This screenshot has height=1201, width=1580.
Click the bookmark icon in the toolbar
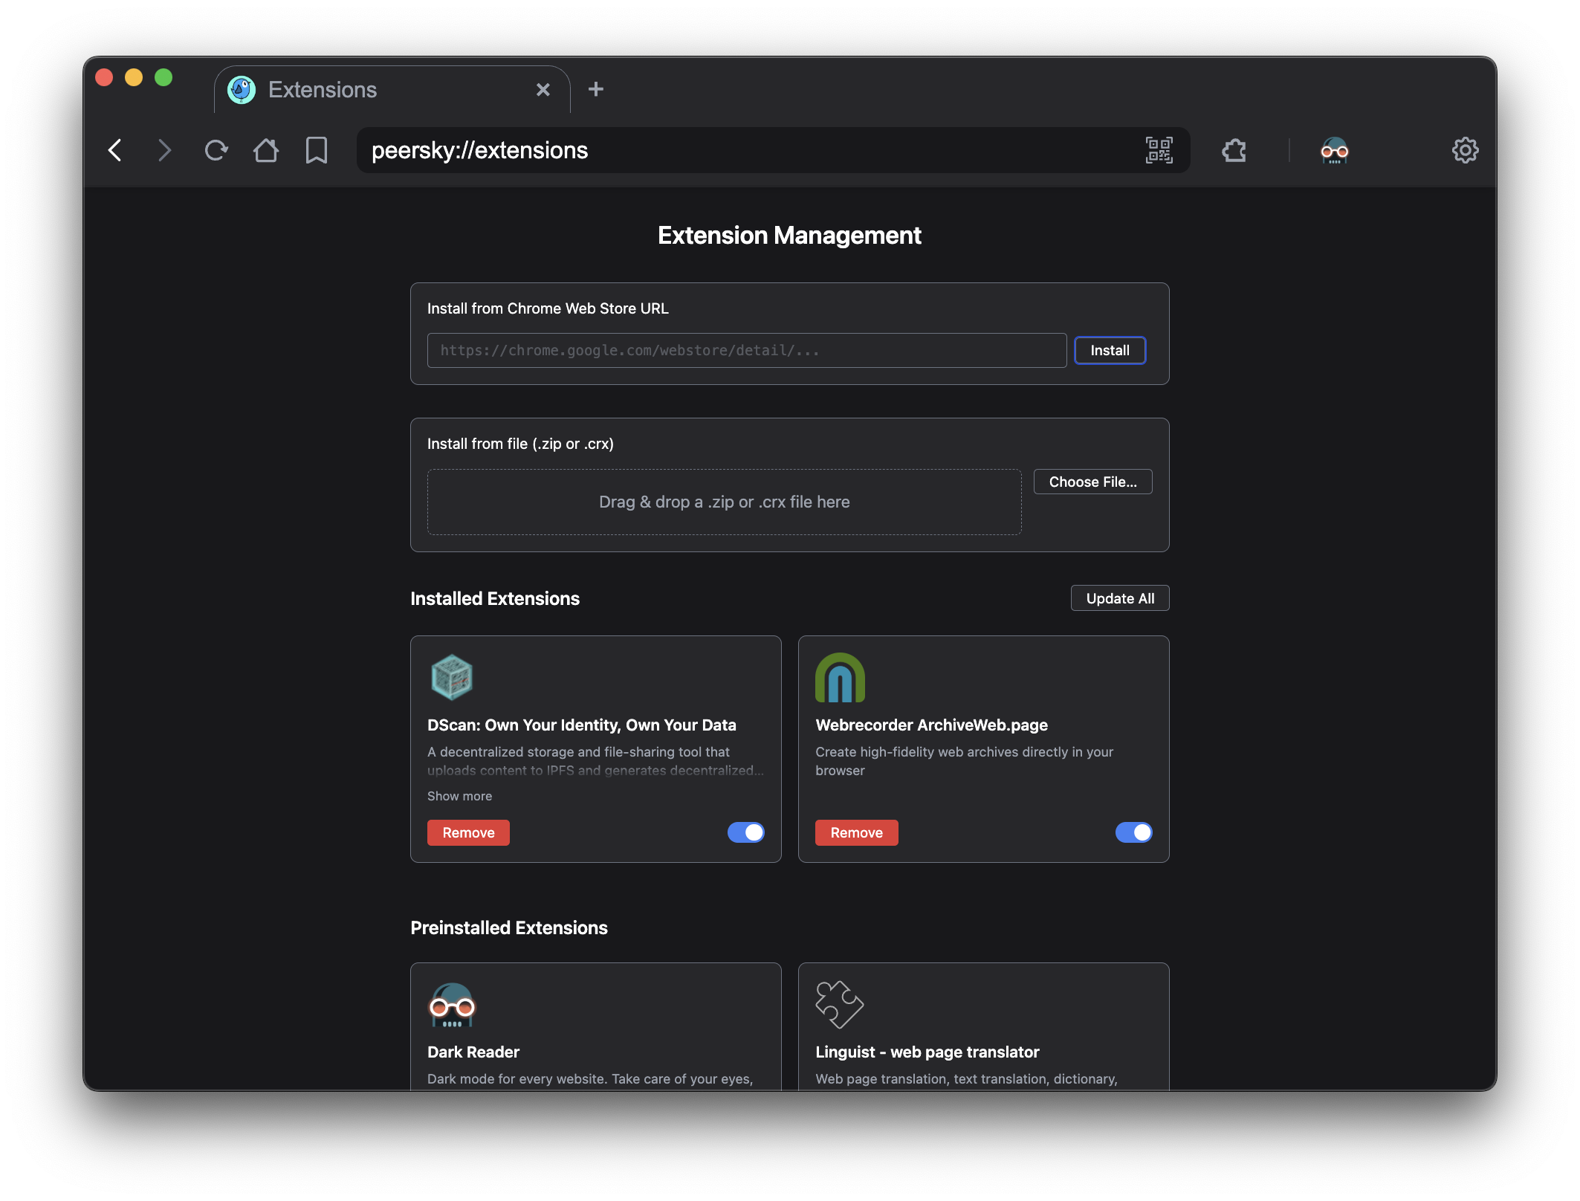pos(315,150)
